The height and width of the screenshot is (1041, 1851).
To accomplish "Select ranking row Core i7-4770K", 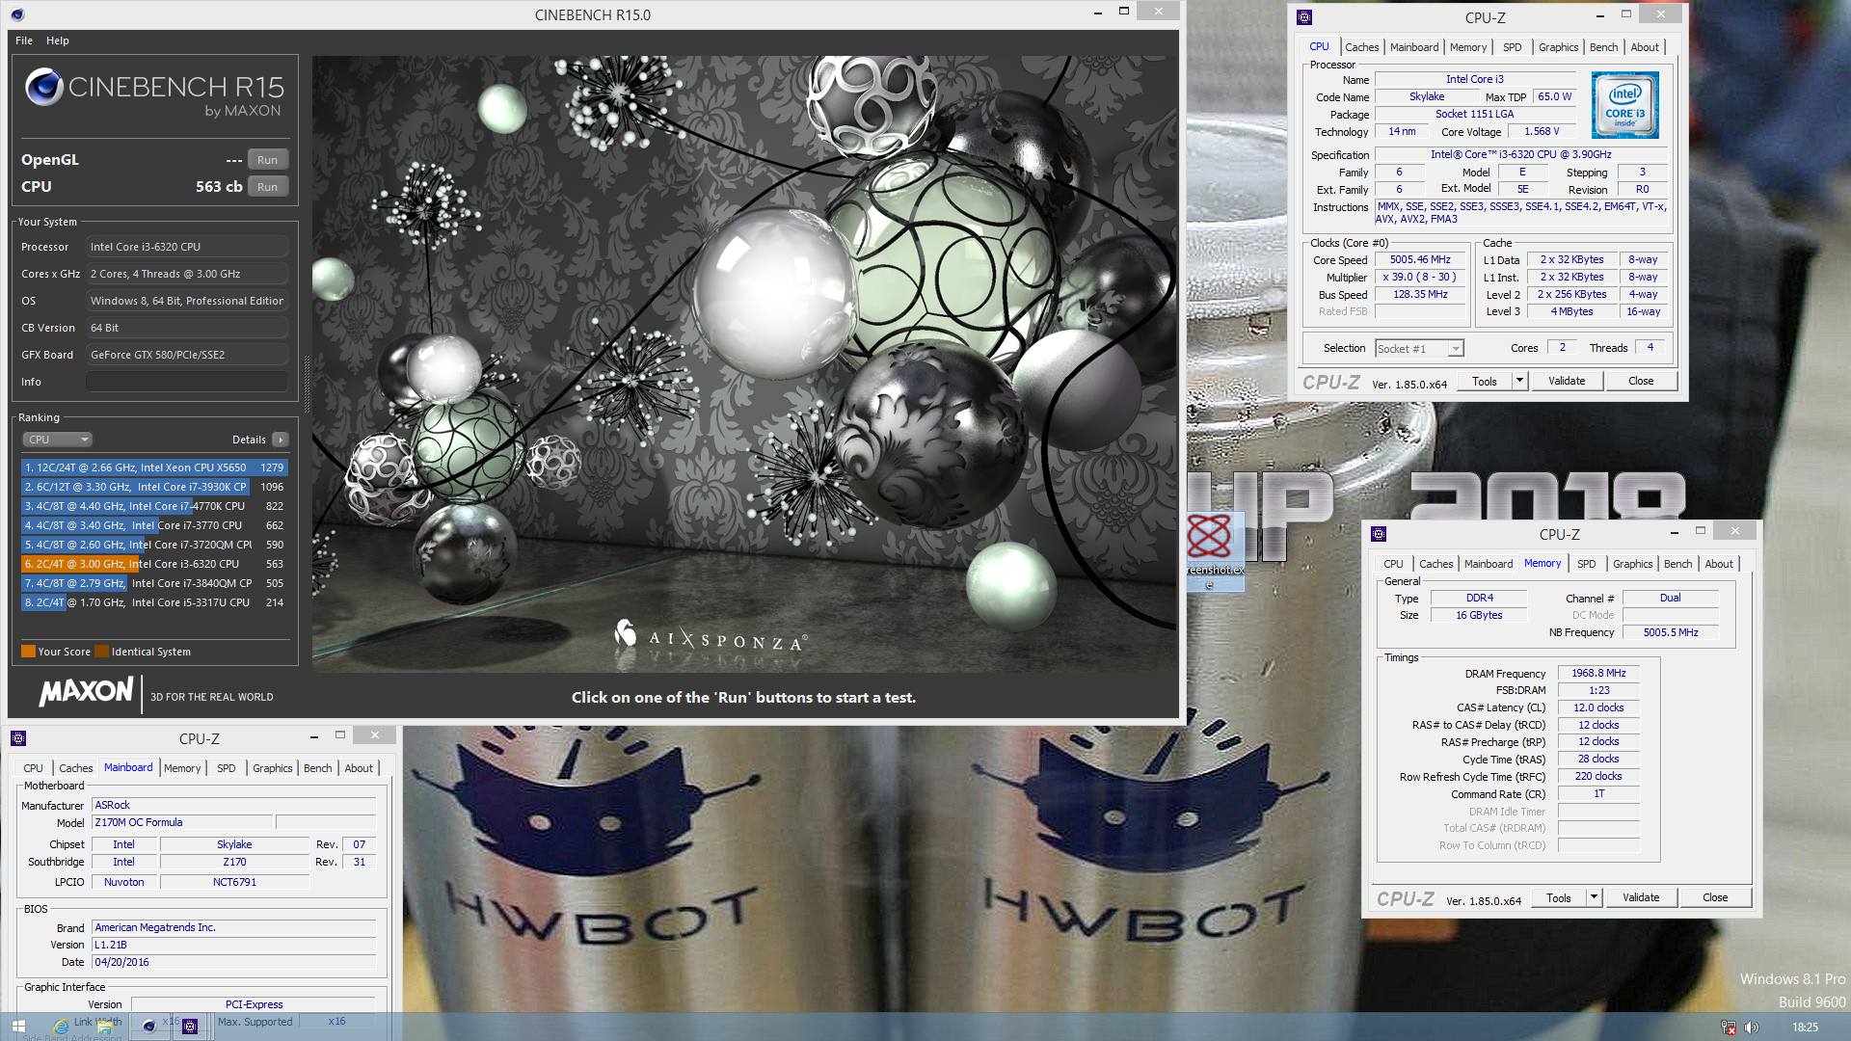I will [x=154, y=506].
